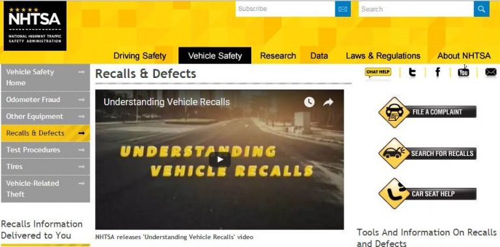Click the video share arrow icon
This screenshot has width=500, height=247.
pos(328,102)
